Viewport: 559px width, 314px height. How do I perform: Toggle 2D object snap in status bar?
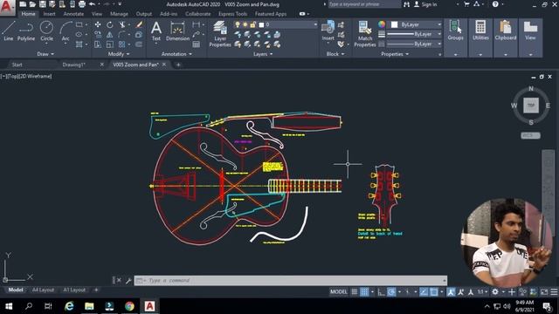tap(434, 292)
